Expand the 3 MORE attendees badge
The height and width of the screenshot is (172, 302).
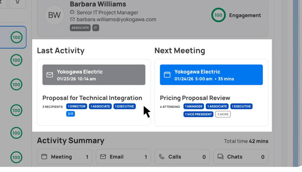[x=223, y=114]
